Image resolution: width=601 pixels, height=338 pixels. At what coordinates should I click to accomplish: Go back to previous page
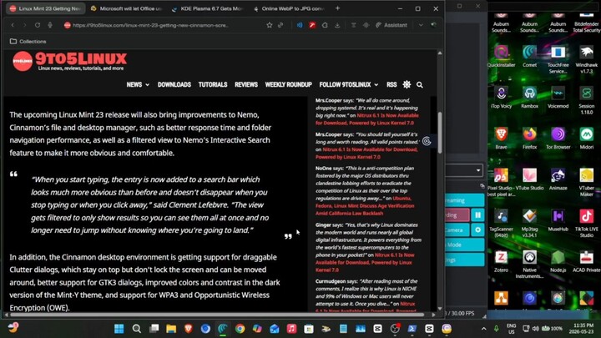(x=13, y=25)
